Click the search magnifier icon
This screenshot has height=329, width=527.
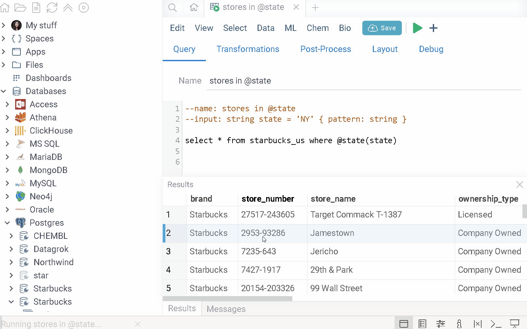coord(172,7)
